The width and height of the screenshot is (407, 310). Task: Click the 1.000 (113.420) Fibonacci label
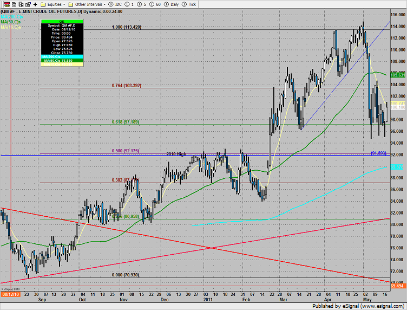coord(127,27)
